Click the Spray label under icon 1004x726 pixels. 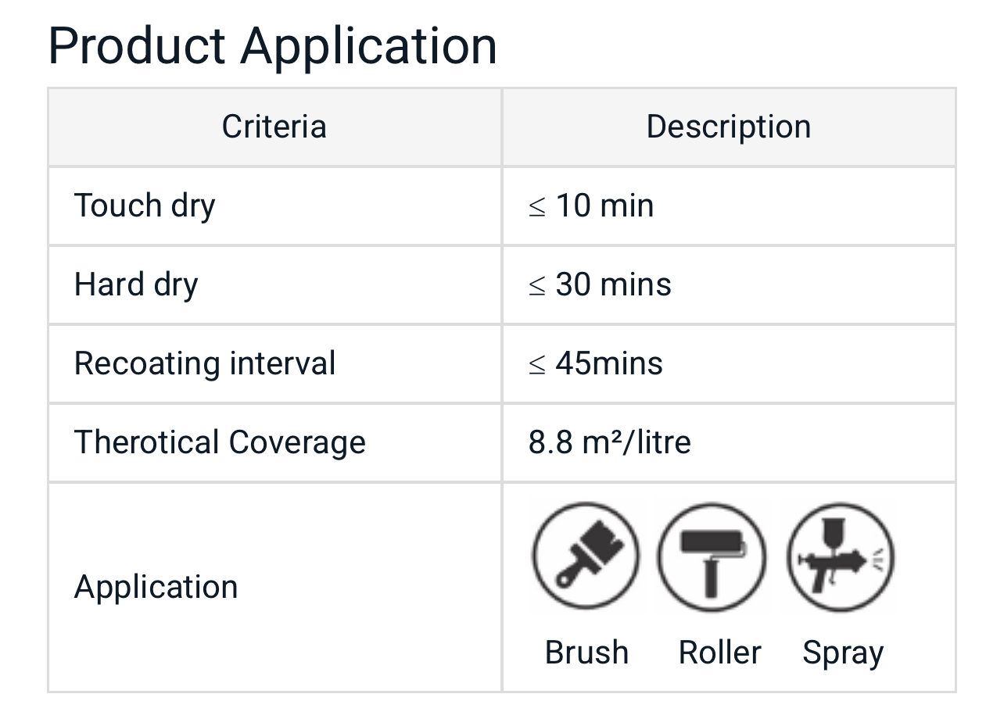click(843, 653)
